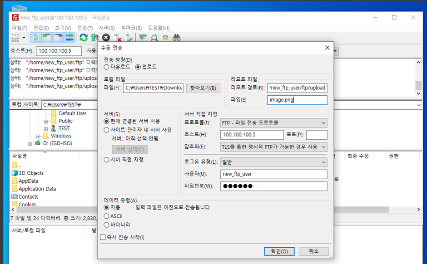Image resolution: width=427 pixels, height=264 pixels.
Task: Click the FileZilla logo in title bar
Action: [15, 17]
